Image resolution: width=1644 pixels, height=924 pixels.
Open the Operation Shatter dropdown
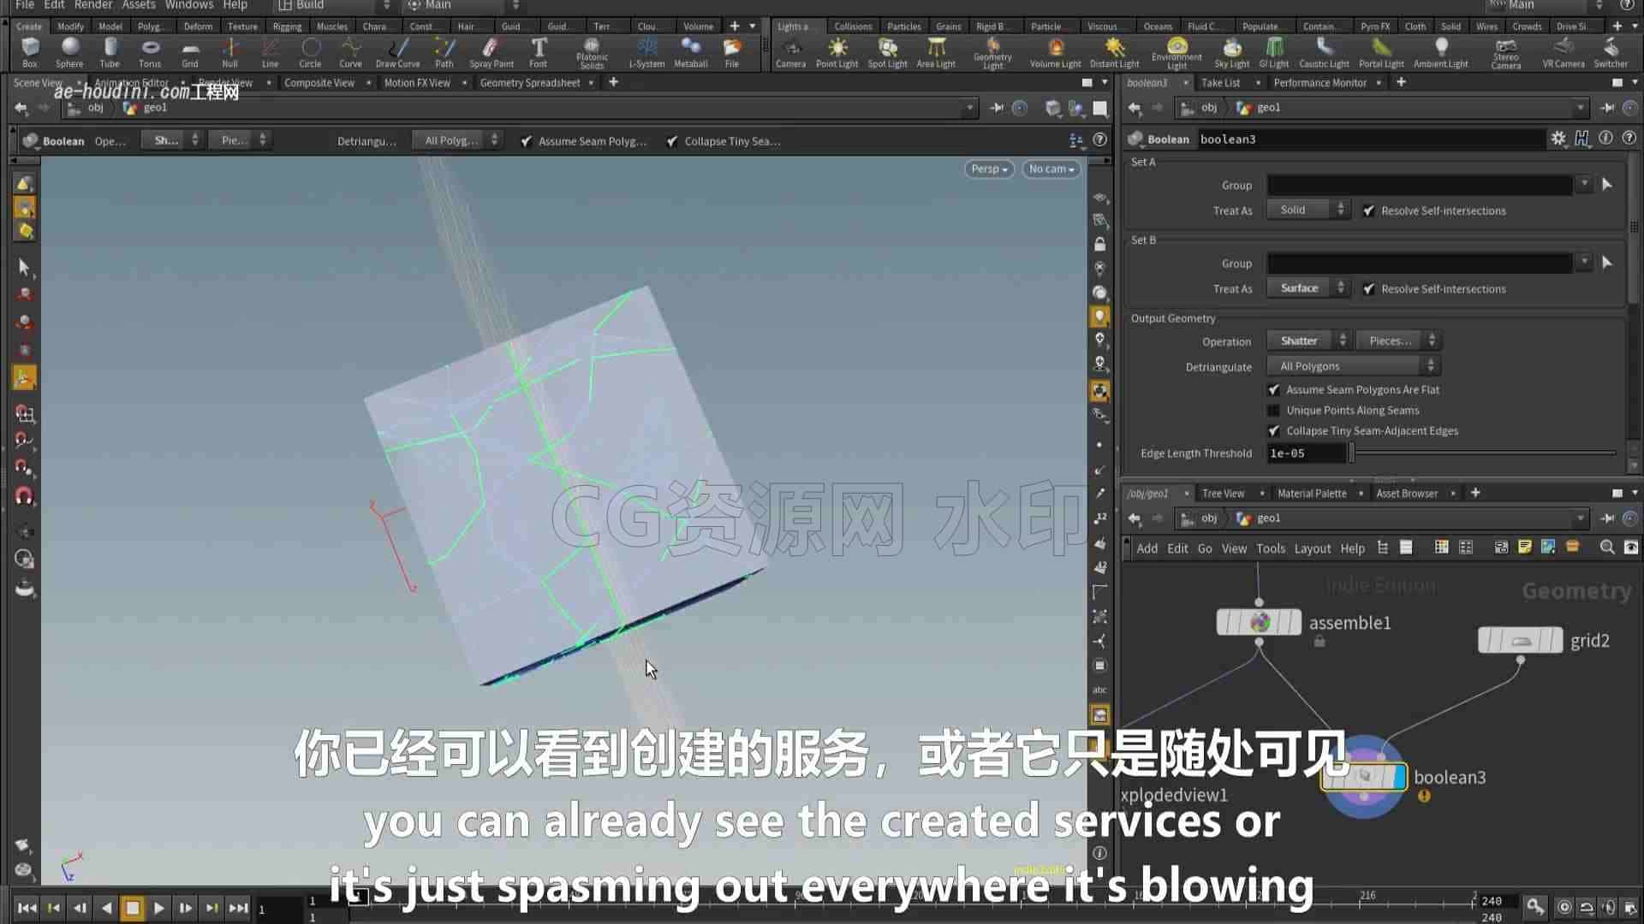(x=1307, y=341)
